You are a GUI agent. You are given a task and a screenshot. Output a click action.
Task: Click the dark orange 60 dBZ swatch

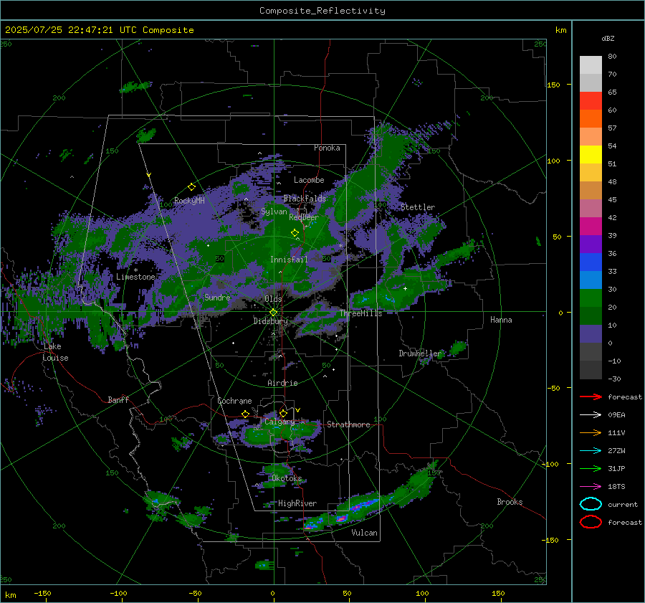(x=591, y=118)
